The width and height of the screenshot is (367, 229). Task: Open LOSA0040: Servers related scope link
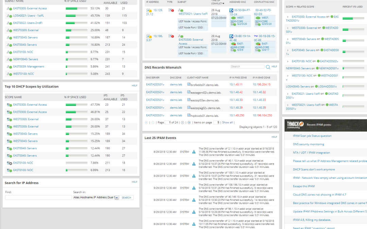(x=298, y=87)
